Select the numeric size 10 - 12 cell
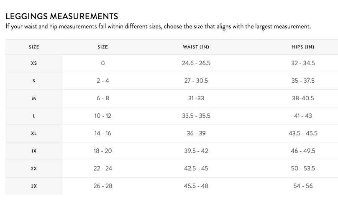 (x=102, y=116)
